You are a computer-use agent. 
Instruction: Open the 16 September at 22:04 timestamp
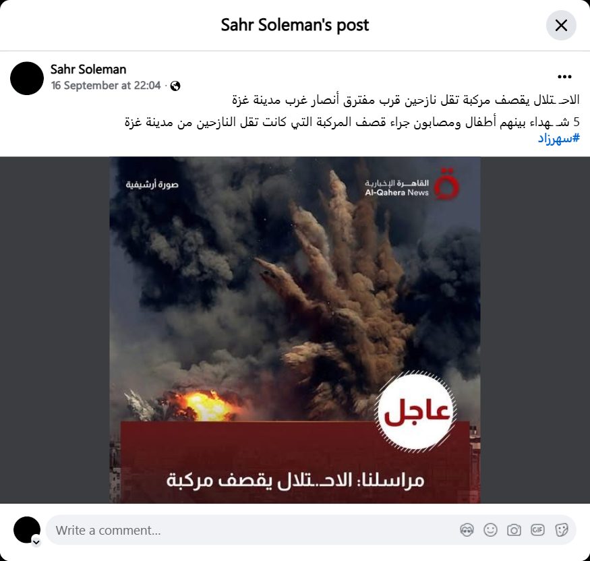click(x=106, y=86)
